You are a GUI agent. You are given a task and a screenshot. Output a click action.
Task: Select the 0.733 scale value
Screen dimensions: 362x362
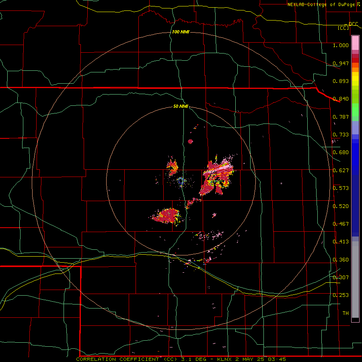(x=341, y=135)
